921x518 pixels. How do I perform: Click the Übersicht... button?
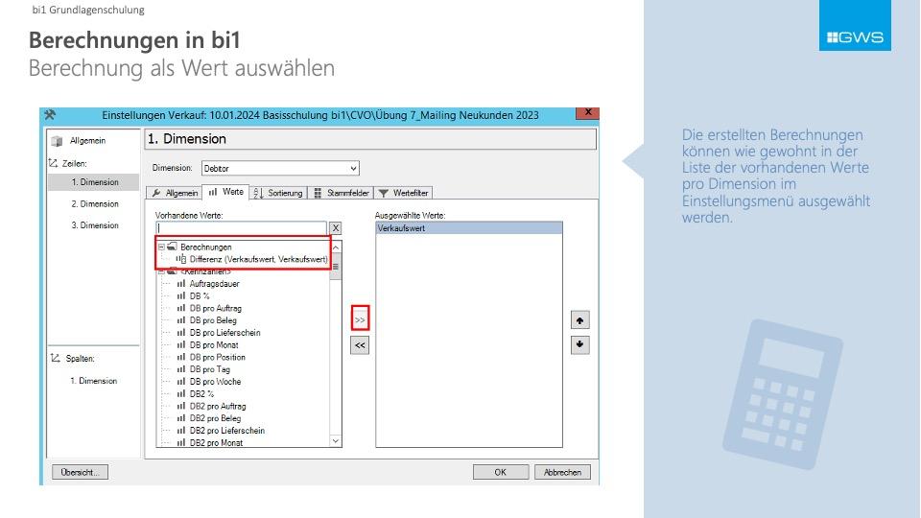pos(80,472)
